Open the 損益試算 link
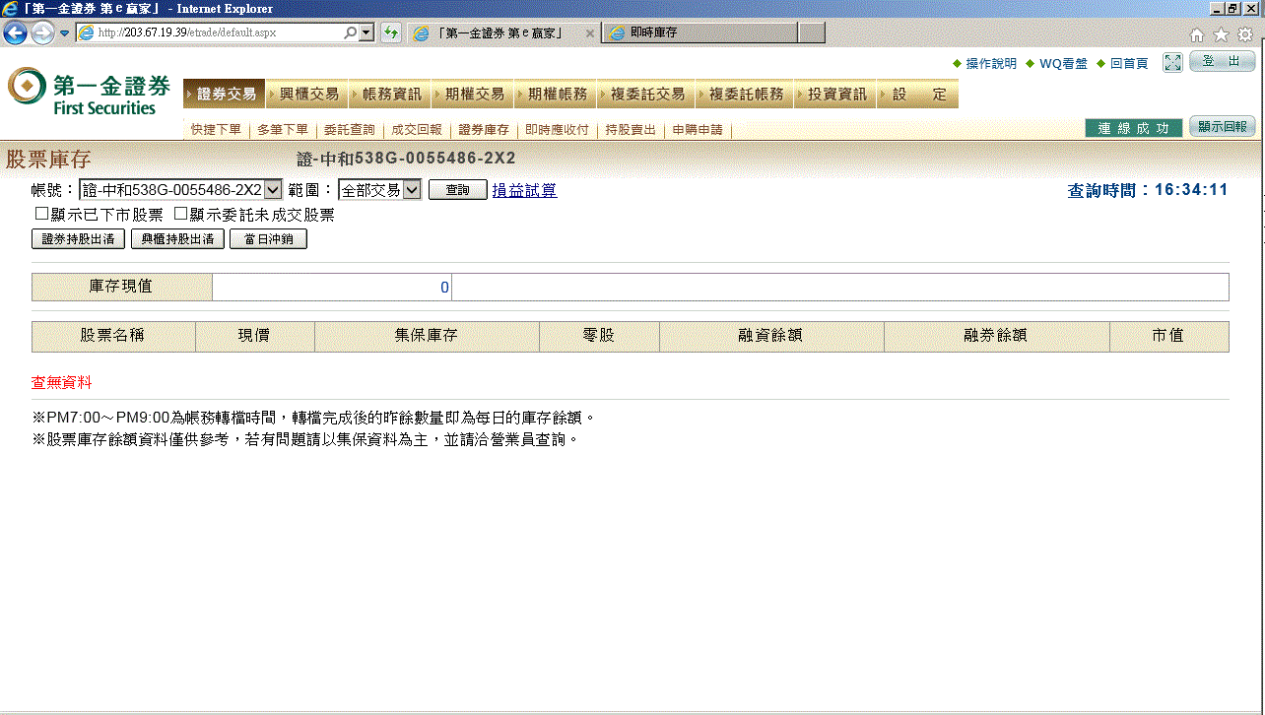Screen dimensions: 1265x715 [x=524, y=190]
